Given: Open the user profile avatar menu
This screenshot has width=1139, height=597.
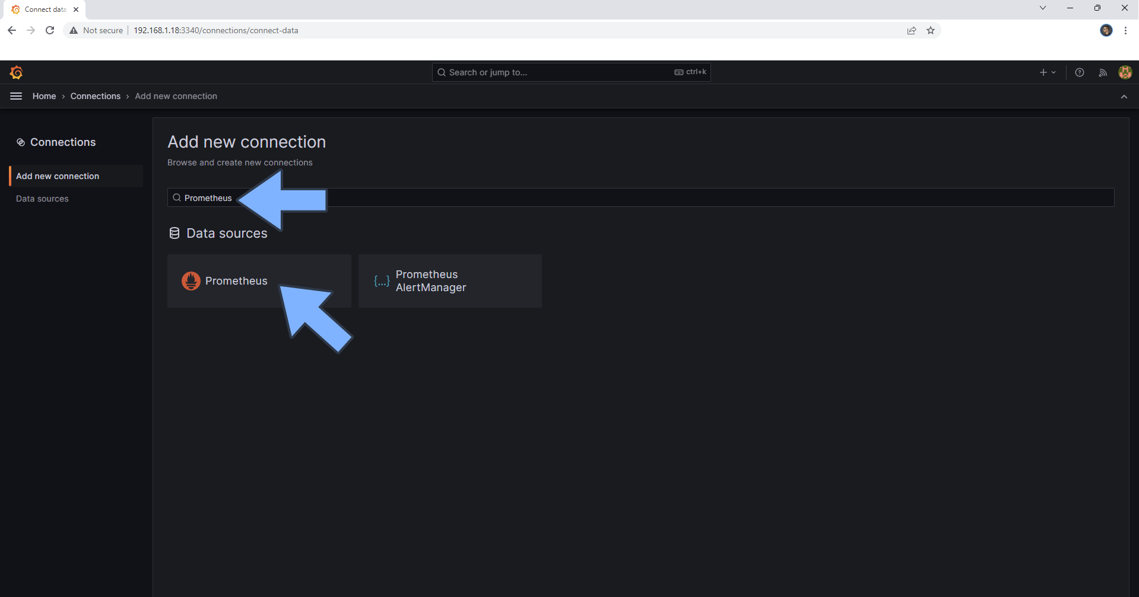Looking at the screenshot, I should coord(1125,72).
